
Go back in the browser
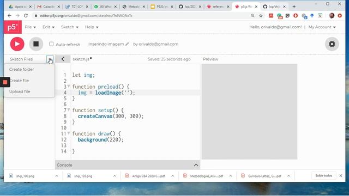point(9,16)
